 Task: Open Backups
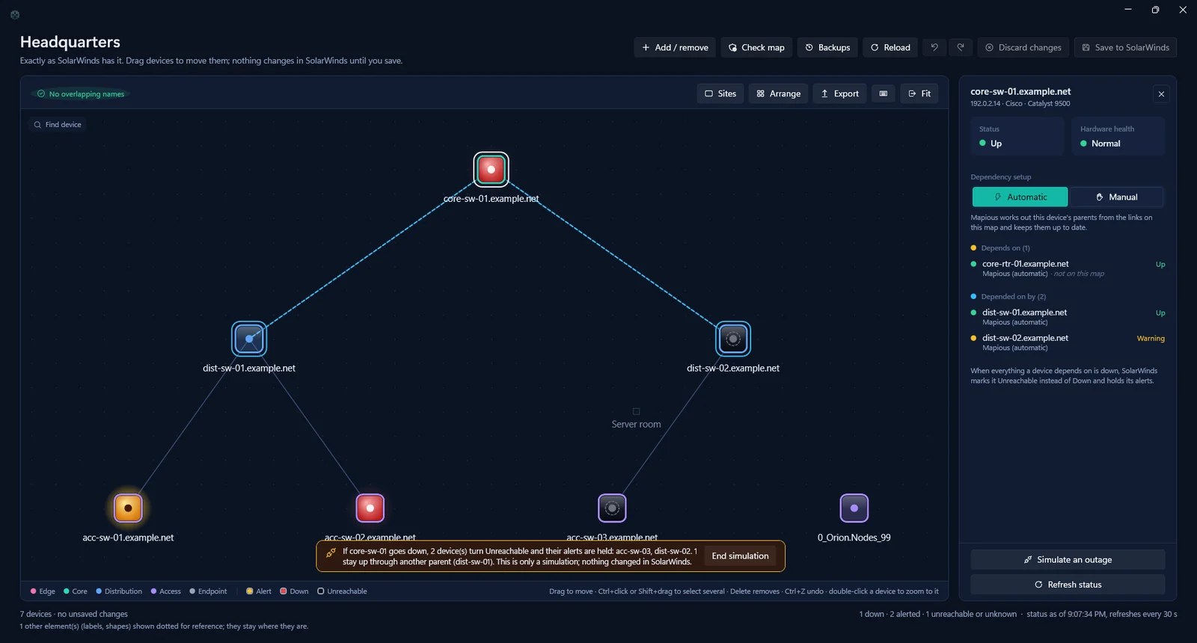pyautogui.click(x=827, y=47)
